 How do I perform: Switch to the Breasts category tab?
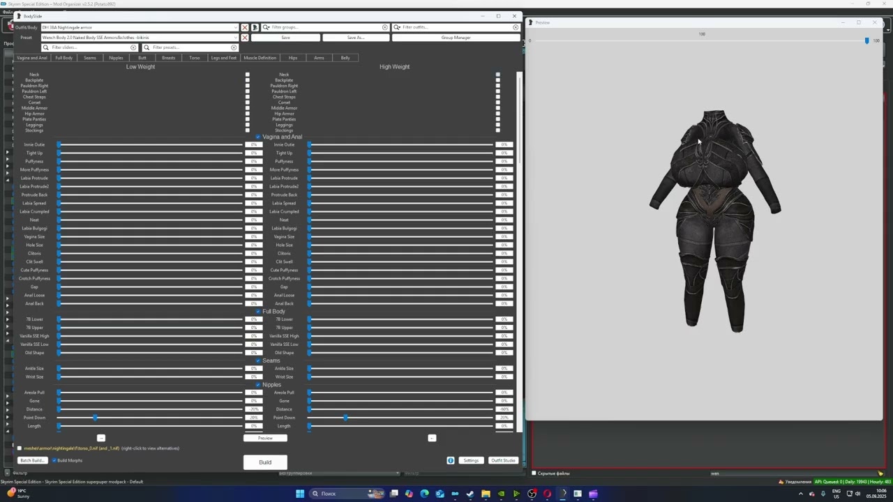169,58
